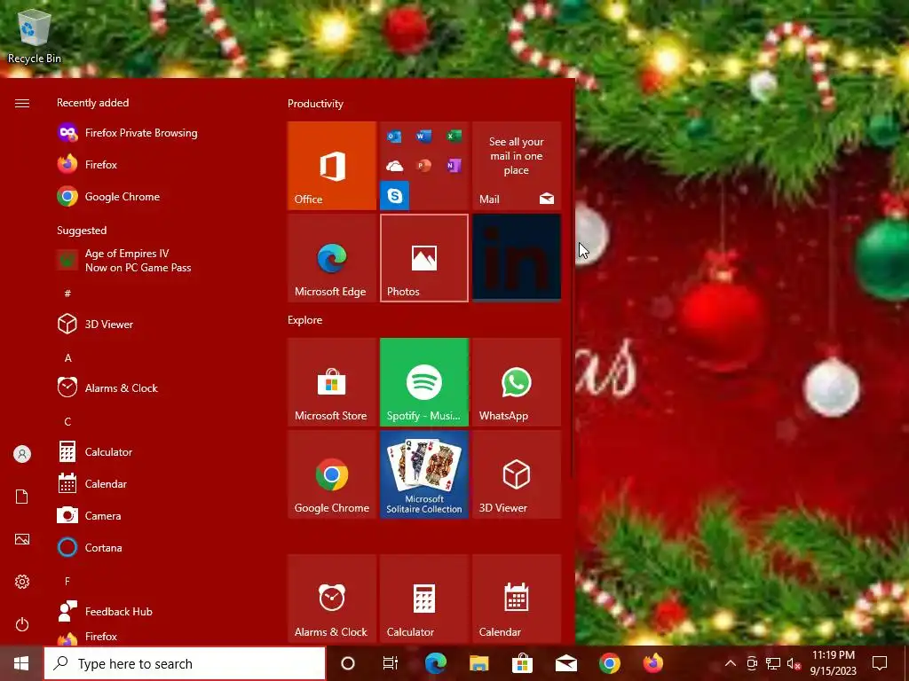
Task: Open the Power options menu
Action: pyautogui.click(x=22, y=624)
